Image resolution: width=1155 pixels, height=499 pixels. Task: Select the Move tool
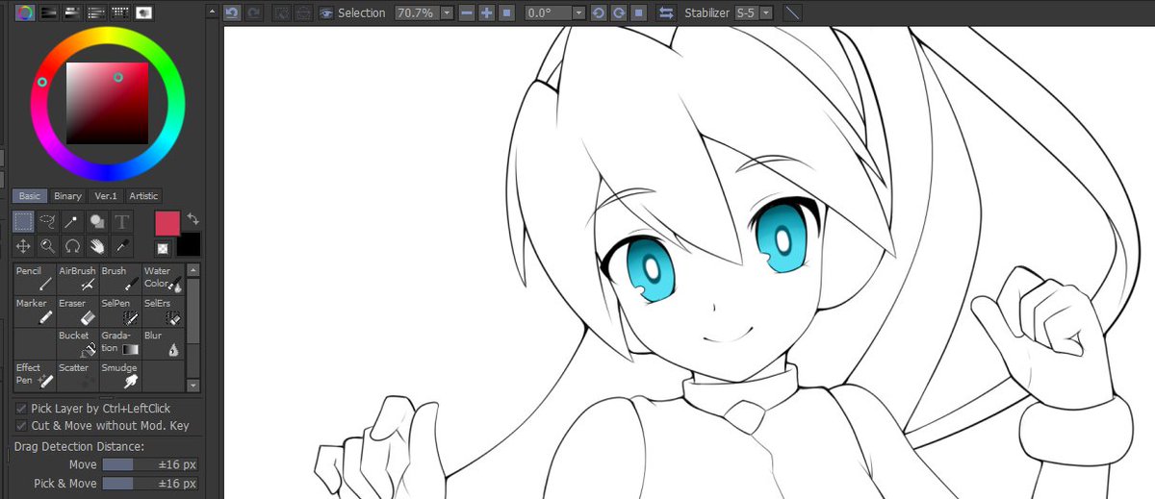(23, 246)
